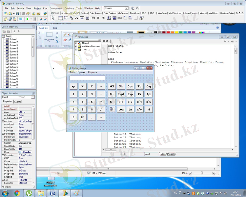Select the Edit component (ab box)

click(82, 18)
